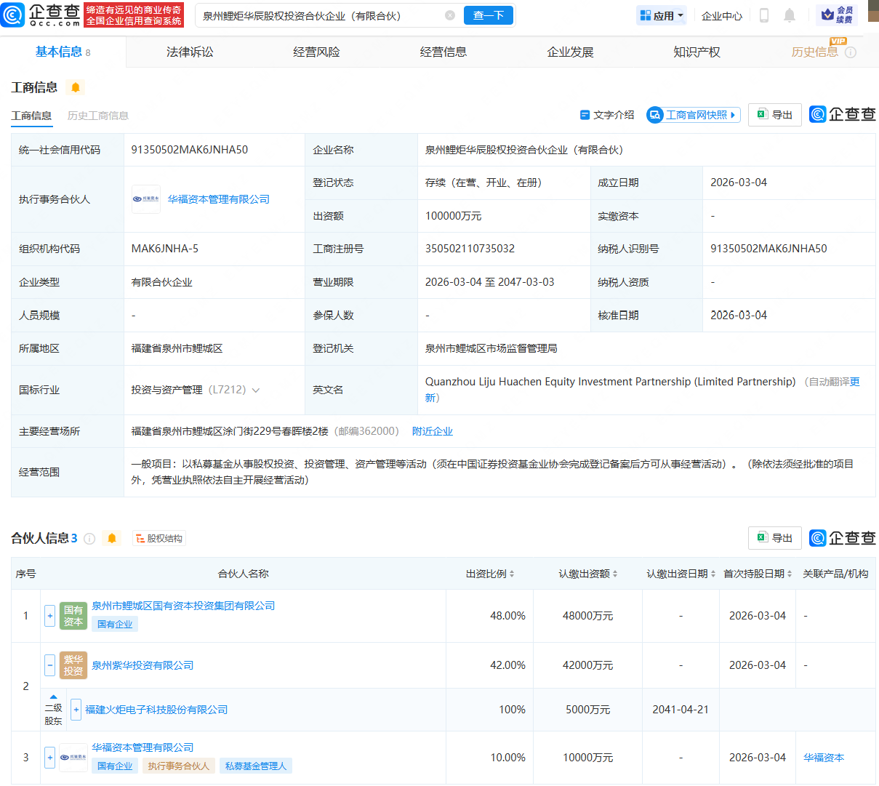Click the info icon beside 合伙人信息
Viewport: 879px width, 786px height.
tap(89, 539)
